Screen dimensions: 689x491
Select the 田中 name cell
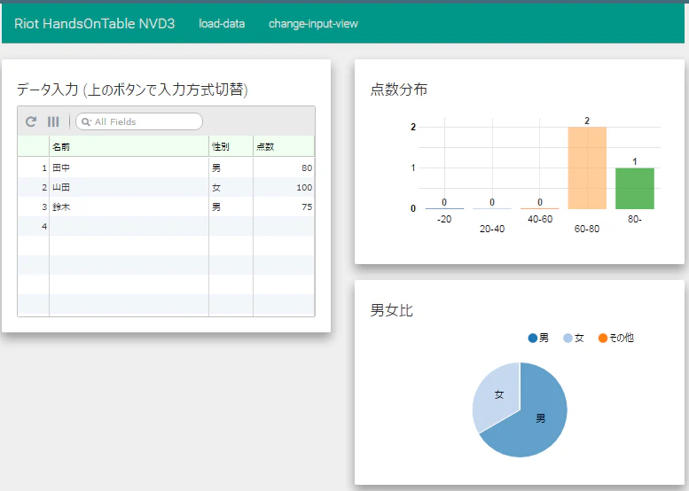coord(129,168)
